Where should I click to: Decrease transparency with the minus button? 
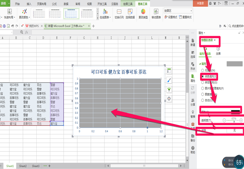[224, 120]
